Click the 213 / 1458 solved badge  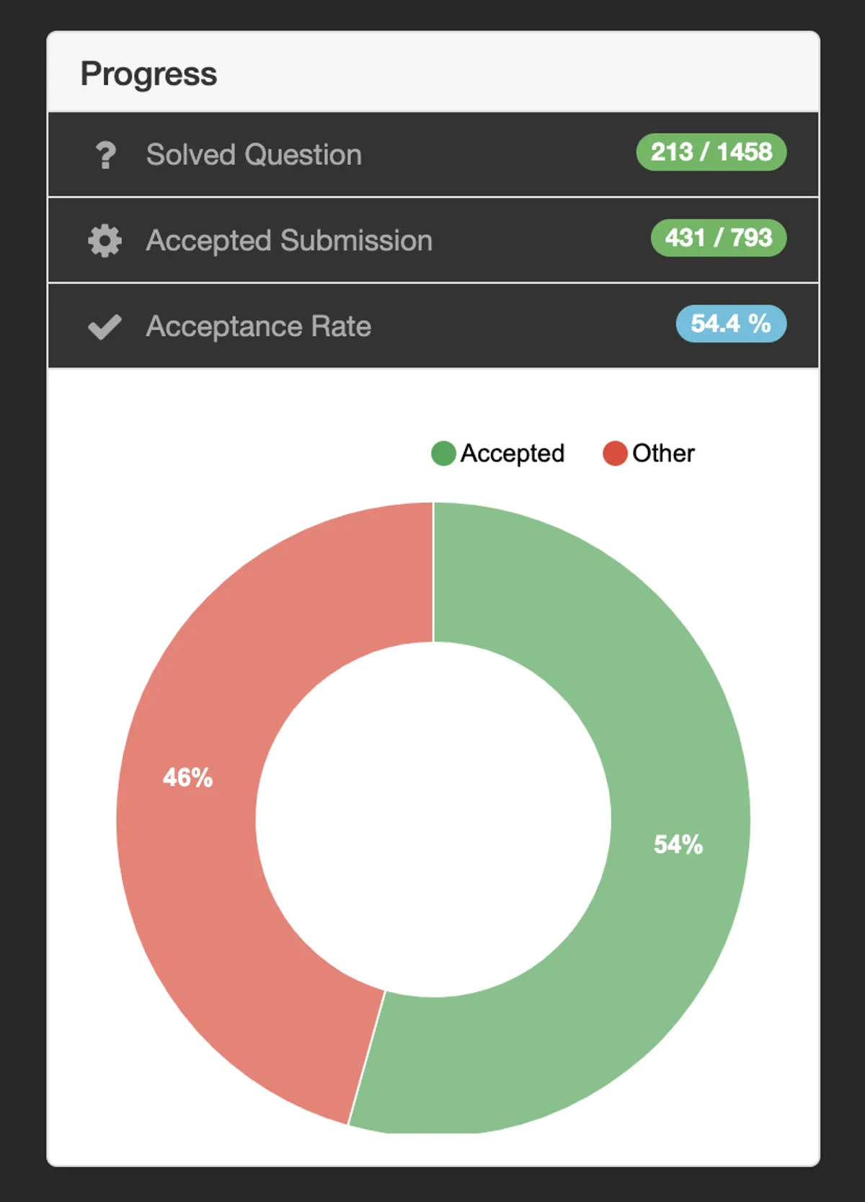711,152
